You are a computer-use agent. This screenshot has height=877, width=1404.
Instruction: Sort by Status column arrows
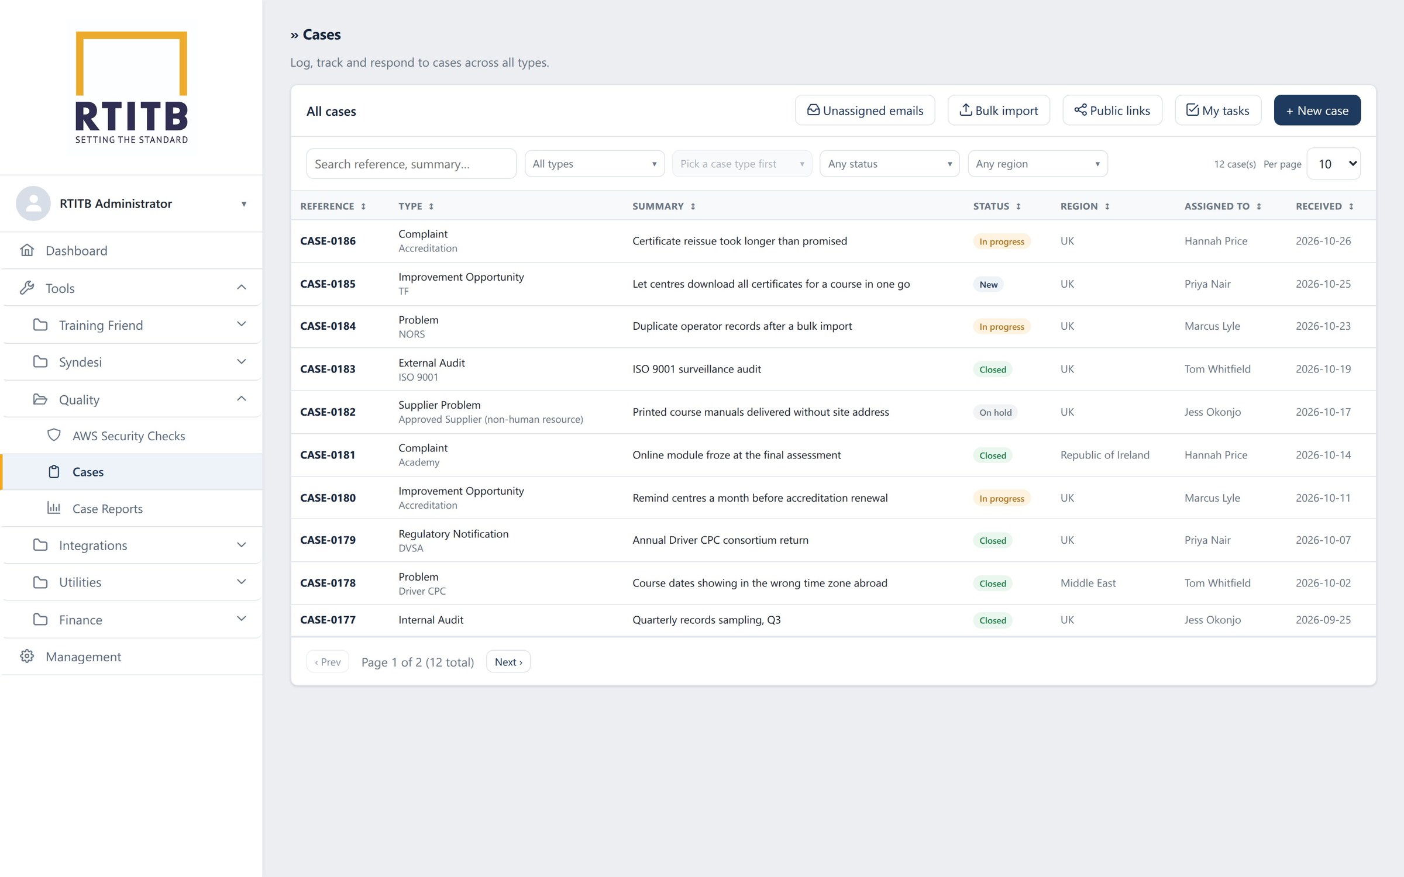(x=1018, y=206)
